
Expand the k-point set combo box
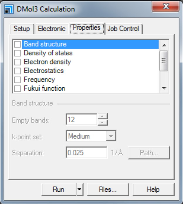tap(111, 136)
